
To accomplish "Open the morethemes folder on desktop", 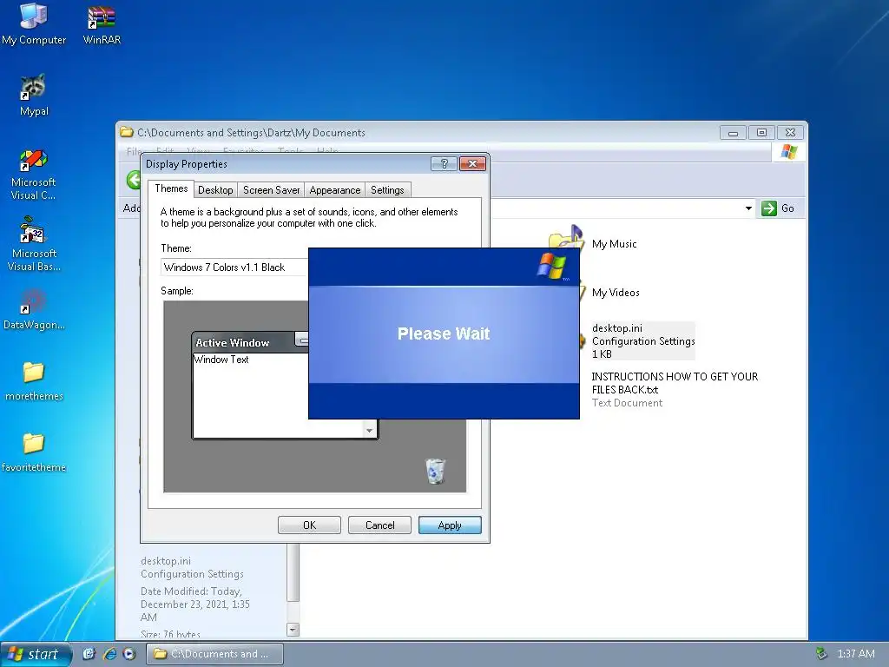I will tap(34, 380).
